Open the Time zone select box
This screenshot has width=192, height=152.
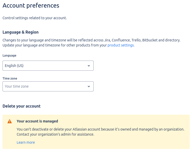48,86
